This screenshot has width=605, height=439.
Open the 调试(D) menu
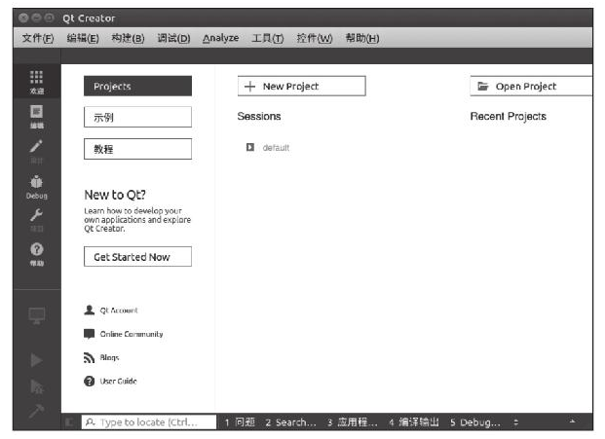pos(173,38)
